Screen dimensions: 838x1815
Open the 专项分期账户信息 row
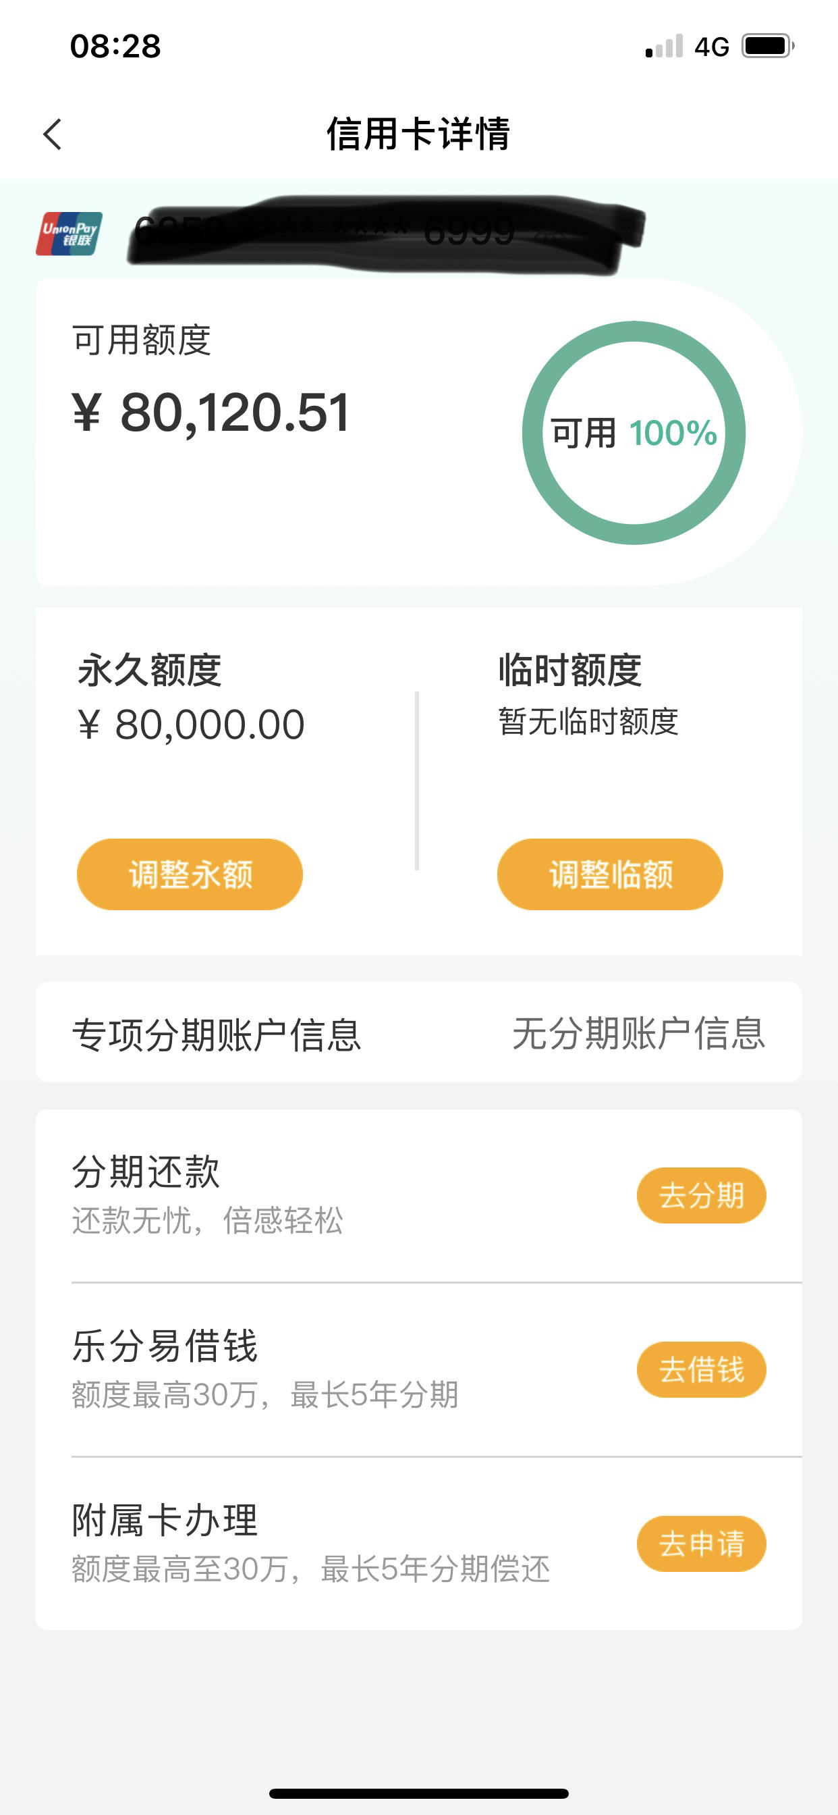pos(419,1033)
